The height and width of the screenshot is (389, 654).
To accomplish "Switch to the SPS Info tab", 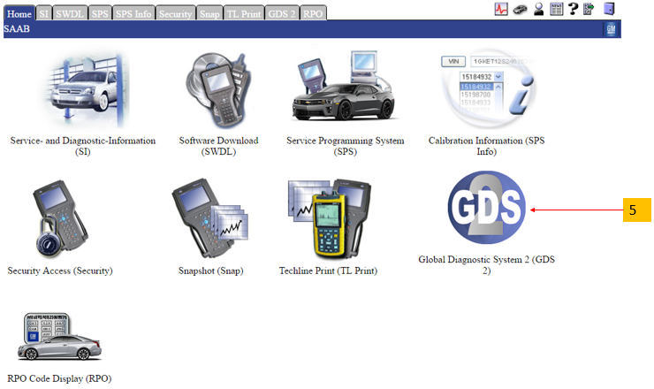I will pyautogui.click(x=134, y=14).
